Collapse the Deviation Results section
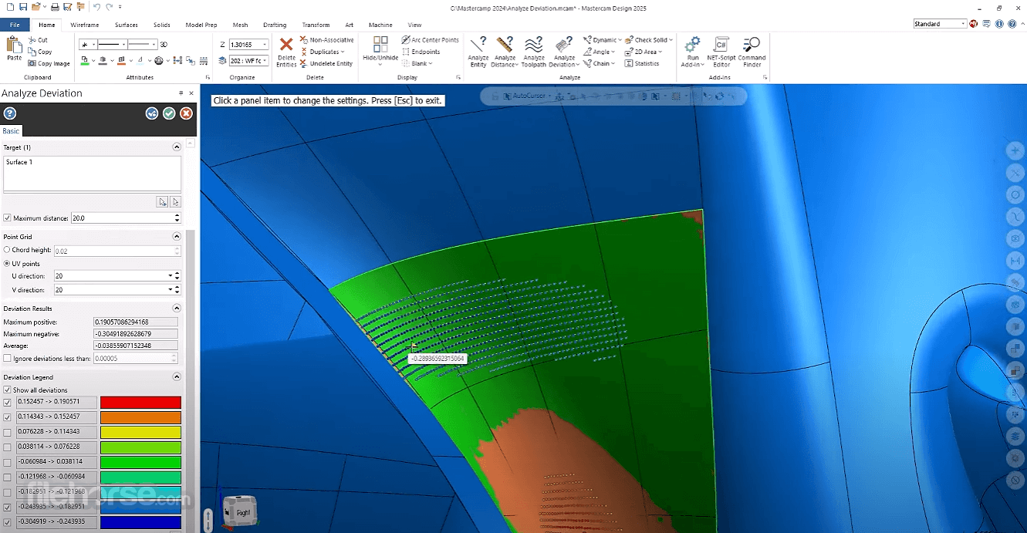Screen dimensions: 1027x533 click(177, 309)
